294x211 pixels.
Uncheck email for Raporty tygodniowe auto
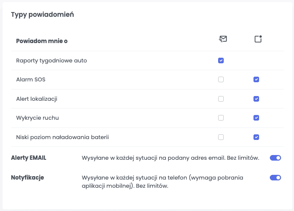(221, 60)
